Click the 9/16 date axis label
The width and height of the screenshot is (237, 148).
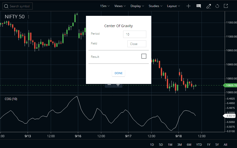pyautogui.click(x=78, y=136)
